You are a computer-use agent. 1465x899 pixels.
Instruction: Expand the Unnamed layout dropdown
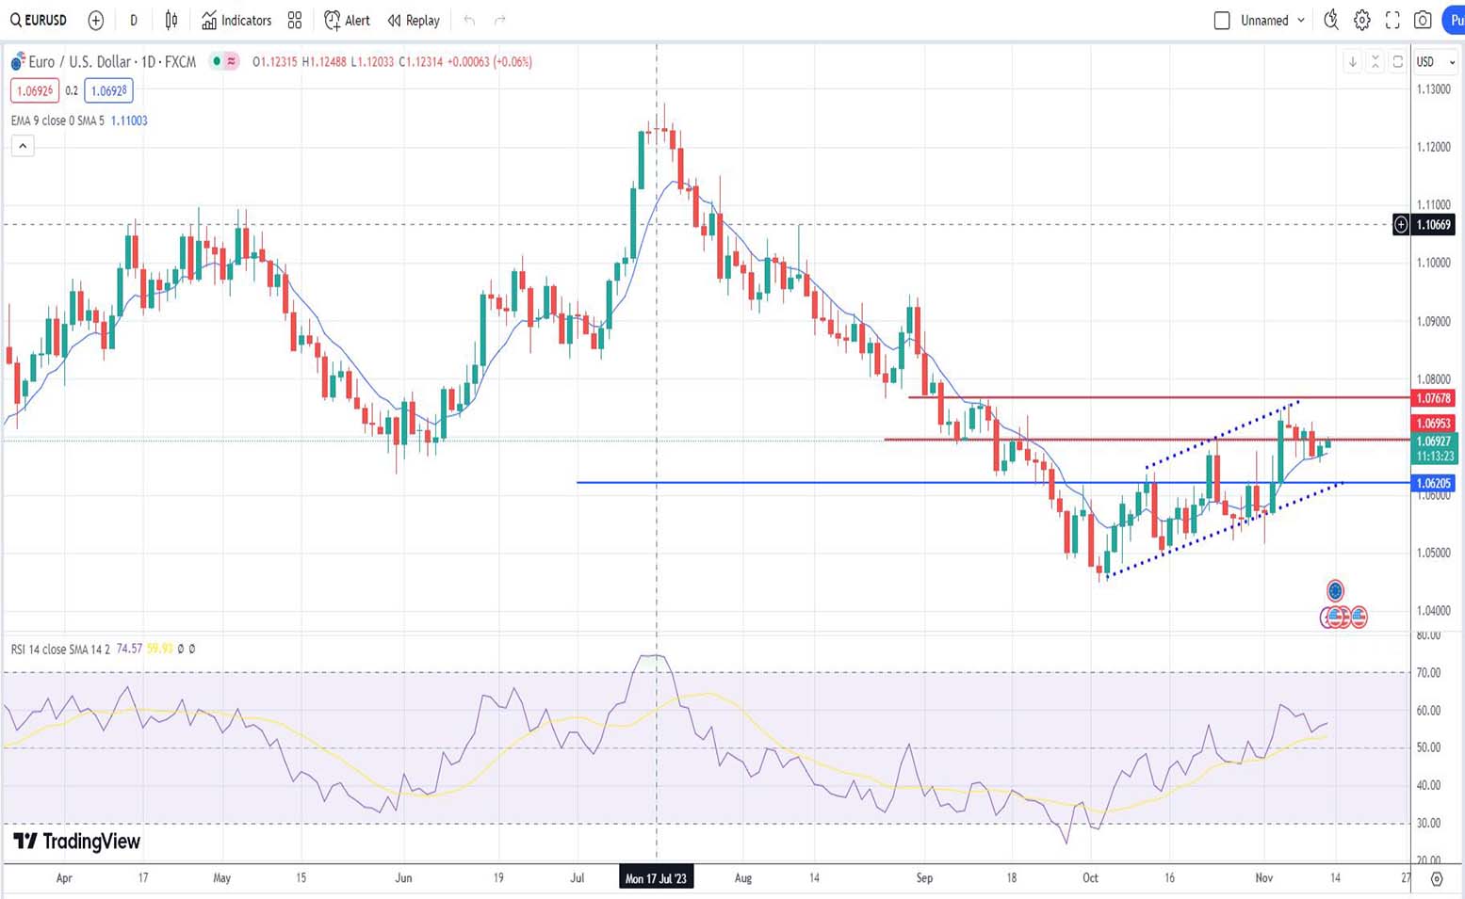[x=1301, y=20]
